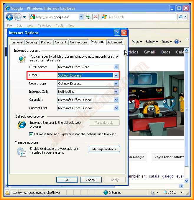Click the Forward navigation arrow
The image size is (194, 200).
18,17
